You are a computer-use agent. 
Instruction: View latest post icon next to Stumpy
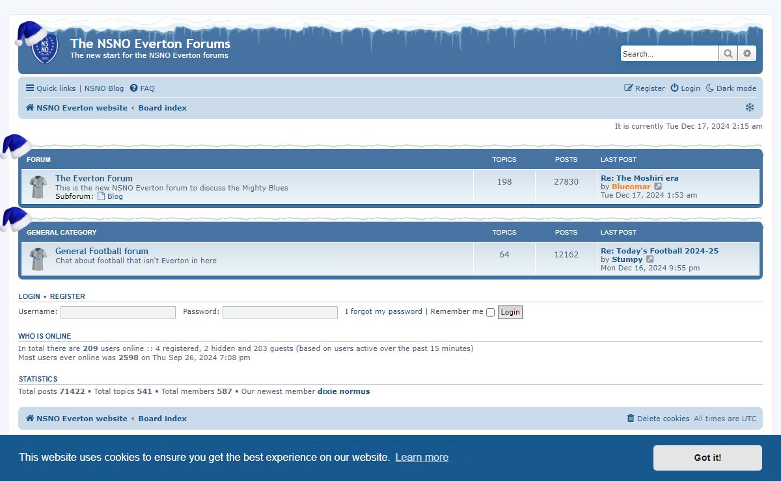[650, 259]
